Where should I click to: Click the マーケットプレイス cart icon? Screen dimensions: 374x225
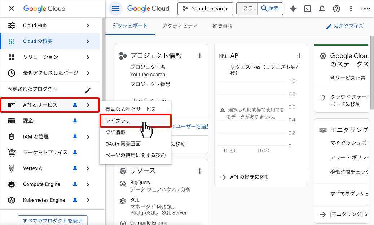pyautogui.click(x=12, y=153)
